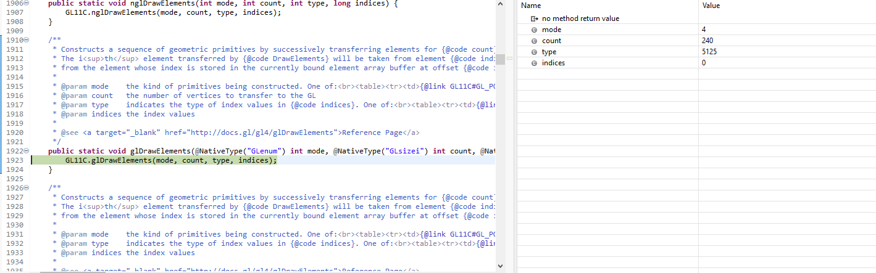
Task: Click the value 0 for indices
Action: pos(704,63)
